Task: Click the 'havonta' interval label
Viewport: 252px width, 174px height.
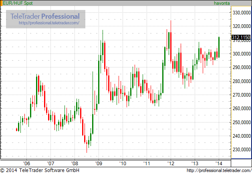Action: tap(222, 3)
